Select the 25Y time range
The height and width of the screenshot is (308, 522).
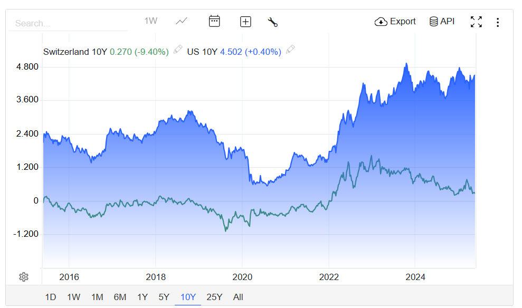pyautogui.click(x=214, y=297)
